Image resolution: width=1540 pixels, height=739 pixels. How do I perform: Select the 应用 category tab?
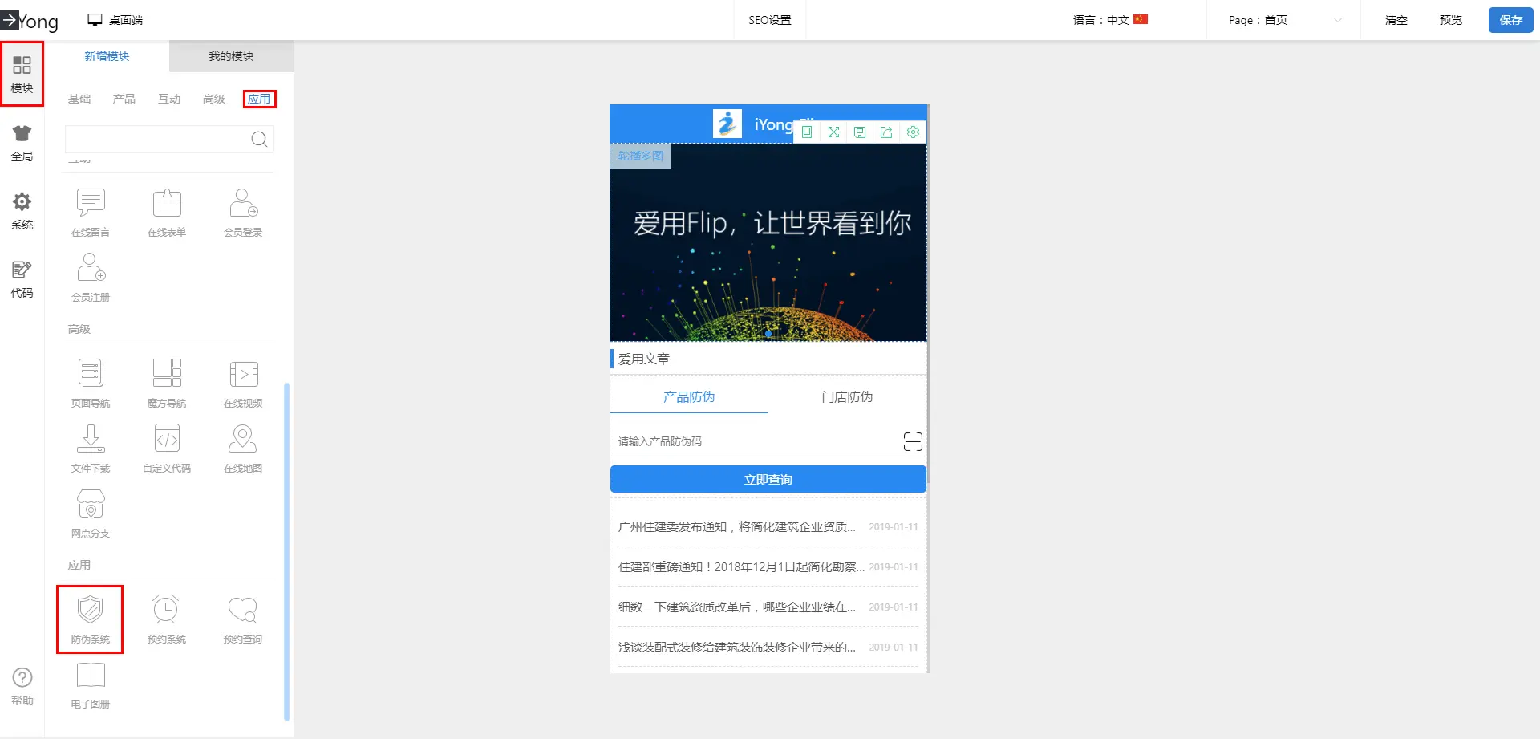pyautogui.click(x=259, y=99)
